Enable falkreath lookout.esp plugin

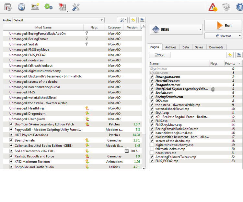point(152,149)
